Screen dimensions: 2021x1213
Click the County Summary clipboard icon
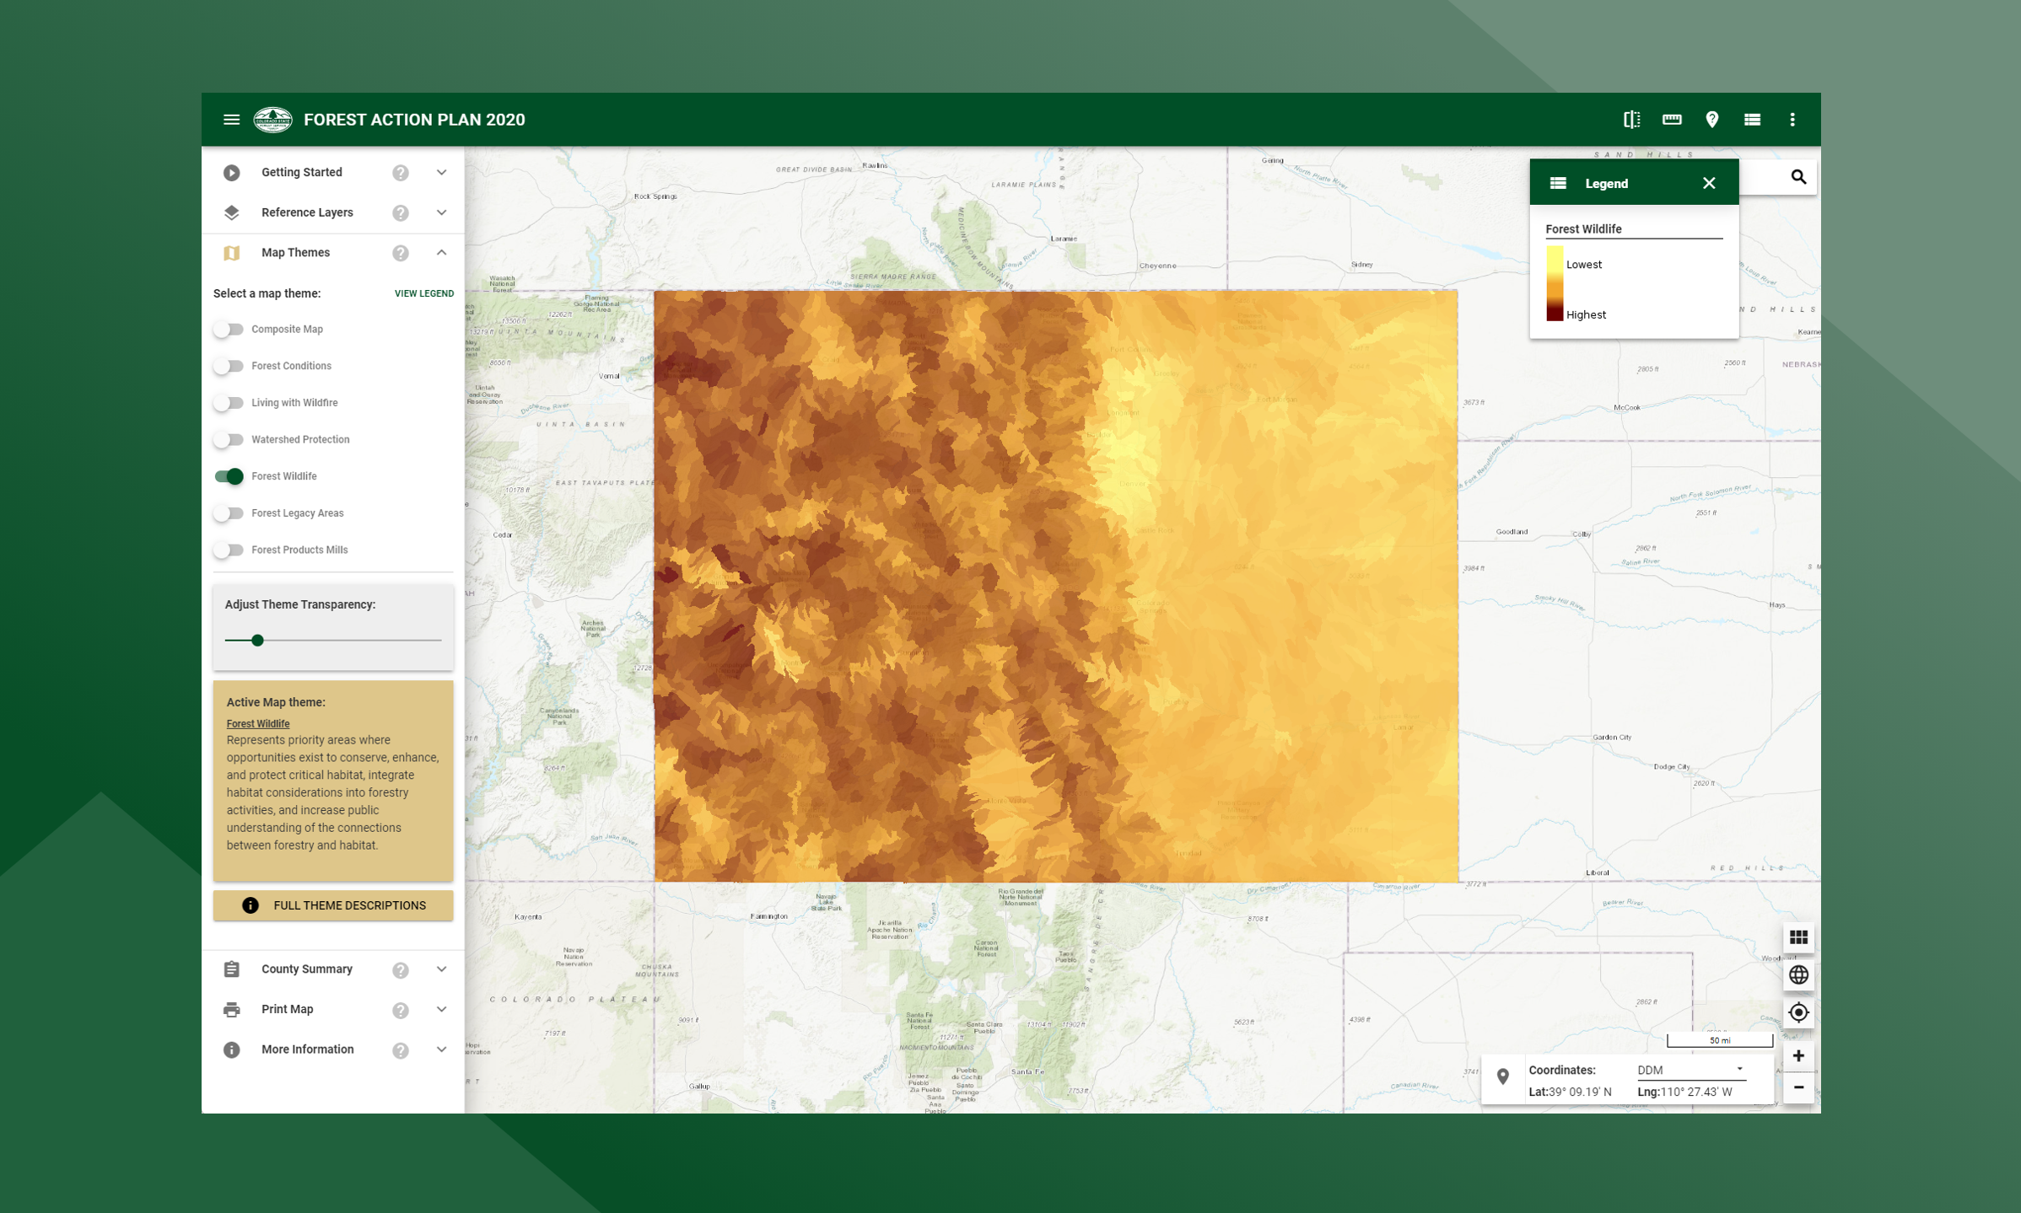tap(232, 969)
